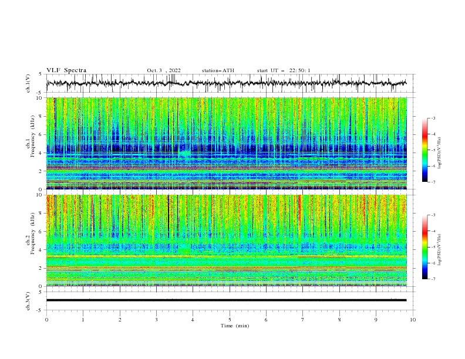Click the ch.3 voltage trace bar
Image resolution: width=465 pixels, height=359 pixels.
pyautogui.click(x=227, y=300)
